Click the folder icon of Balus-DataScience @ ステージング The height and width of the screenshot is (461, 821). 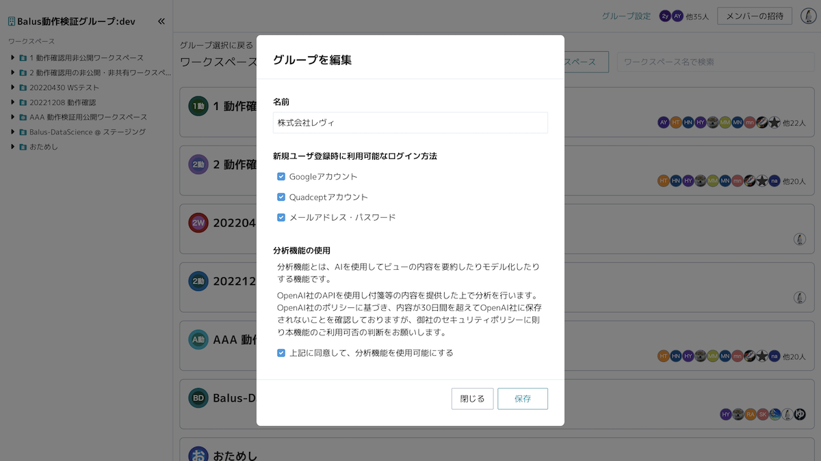[23, 132]
